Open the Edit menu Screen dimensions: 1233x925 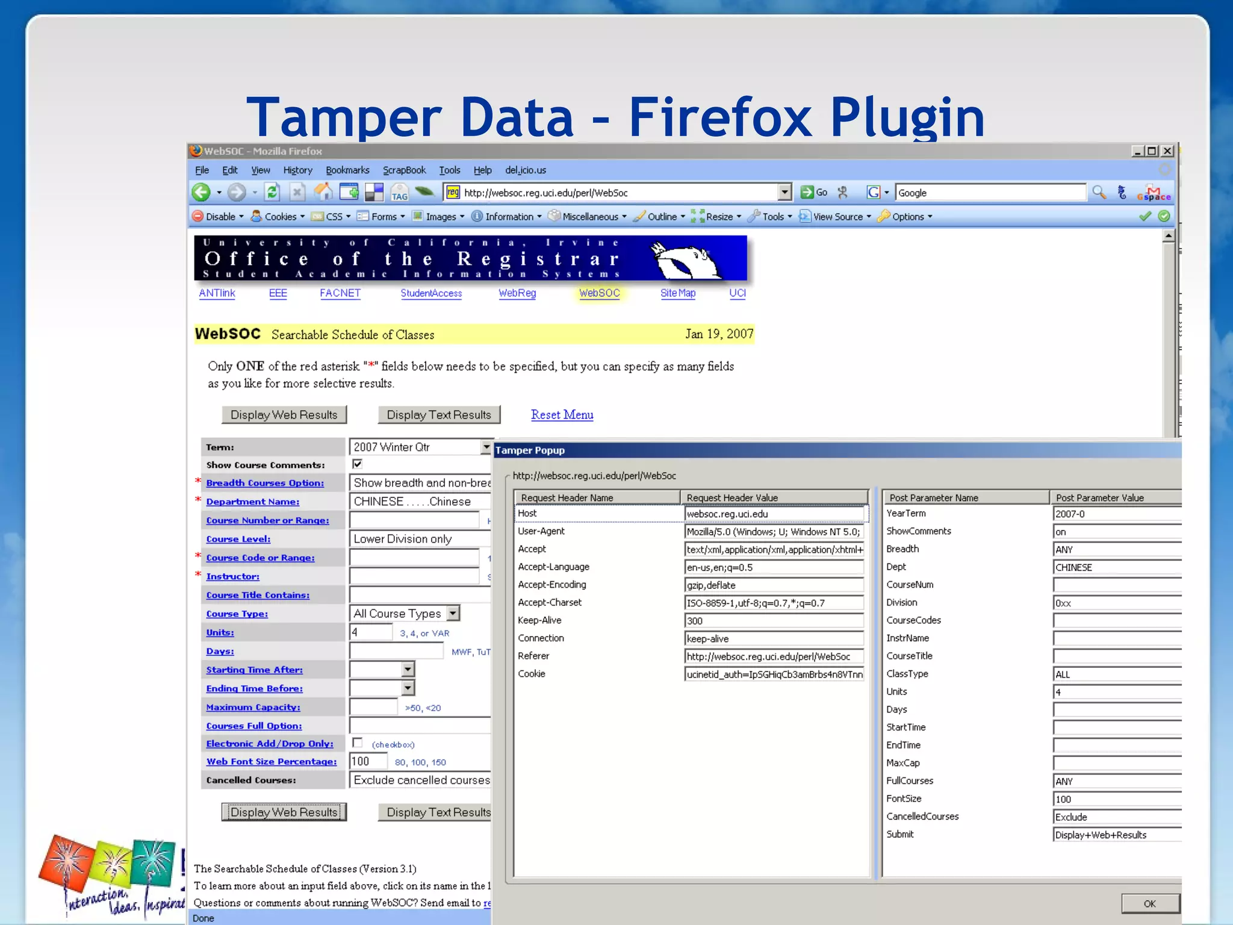(x=230, y=170)
